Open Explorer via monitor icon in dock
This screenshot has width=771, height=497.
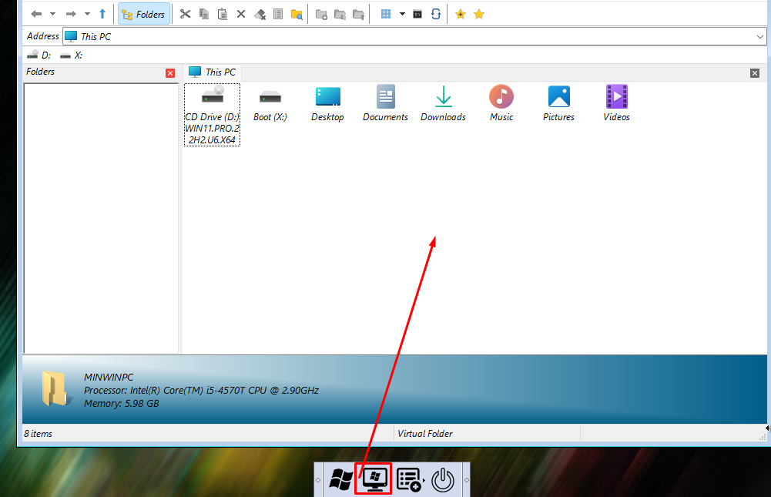(x=374, y=479)
